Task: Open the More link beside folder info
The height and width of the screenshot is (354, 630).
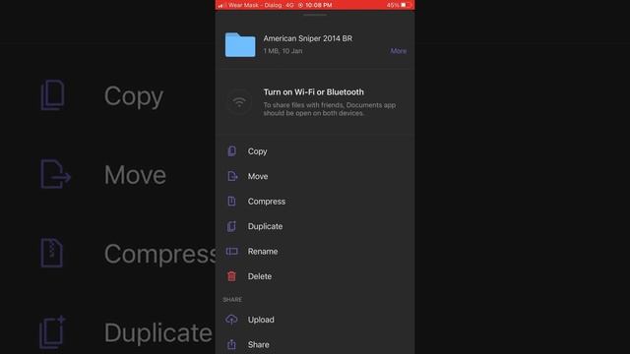Action: pos(398,51)
